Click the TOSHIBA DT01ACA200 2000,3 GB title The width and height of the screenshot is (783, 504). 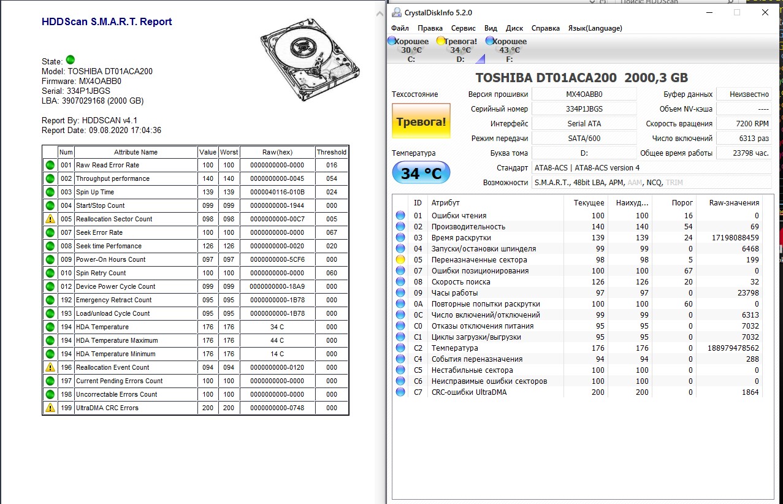[582, 78]
